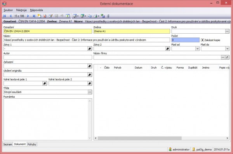Open the Zdroj 2 lookup arrow
The width and height of the screenshot is (233, 154).
[x=168, y=49]
